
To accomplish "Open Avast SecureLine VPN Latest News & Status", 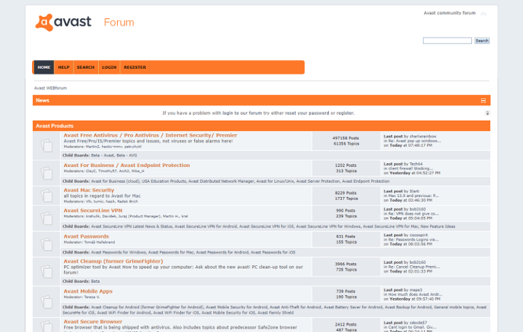I will click(131, 226).
